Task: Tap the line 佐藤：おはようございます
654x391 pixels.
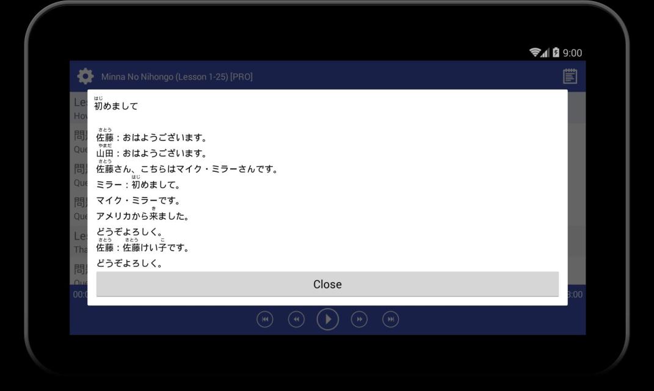Action: point(151,137)
